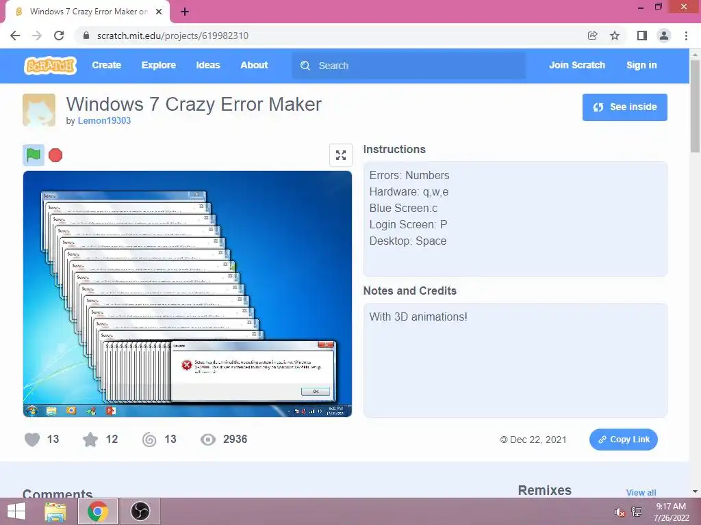Love the project with the heart icon
701x525 pixels.
tap(32, 440)
